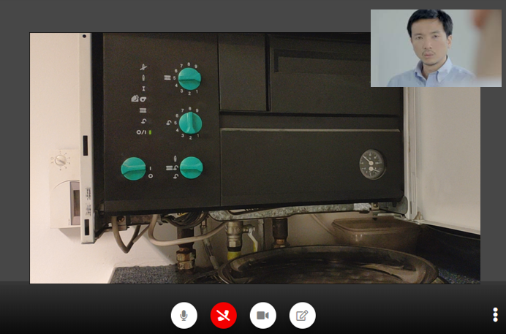506x334 pixels.
Task: Turn off the video camera
Action: point(263,316)
